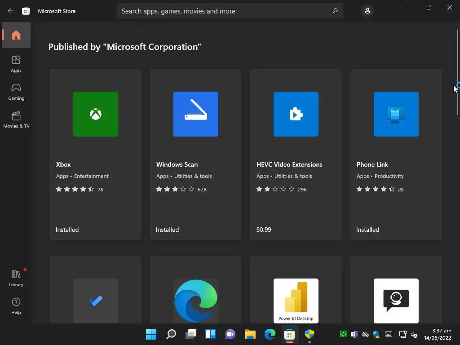Open the Gaming section in sidebar
The width and height of the screenshot is (460, 345).
(x=16, y=92)
